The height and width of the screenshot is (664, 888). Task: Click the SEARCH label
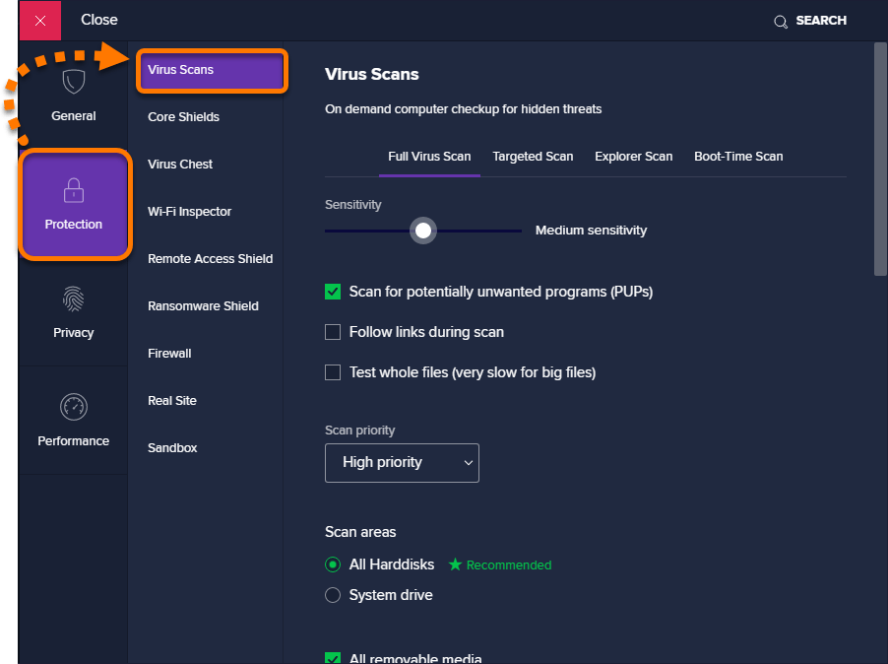(x=821, y=21)
